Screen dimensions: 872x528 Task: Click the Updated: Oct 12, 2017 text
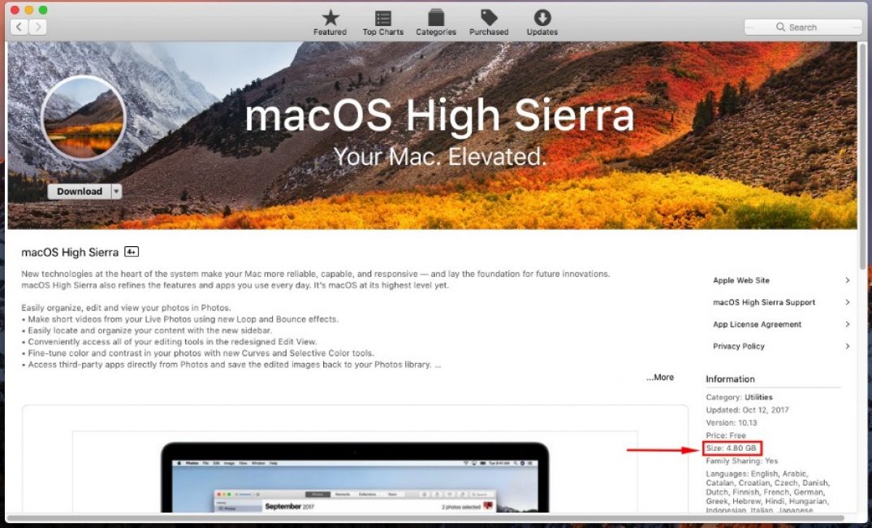click(748, 410)
